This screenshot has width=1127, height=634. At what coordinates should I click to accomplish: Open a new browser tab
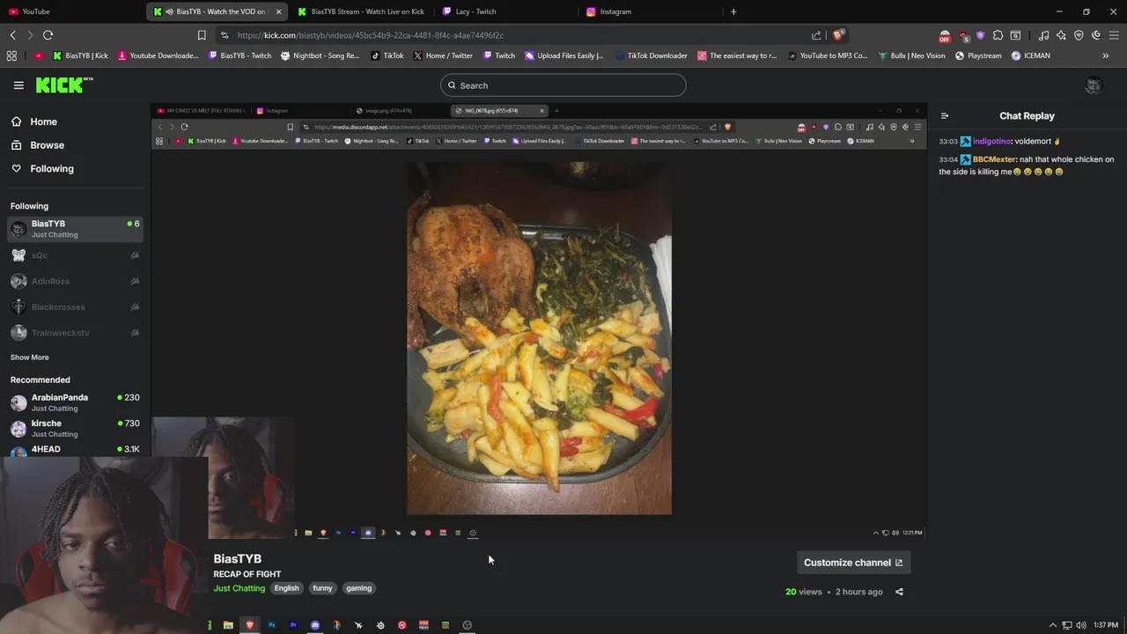pyautogui.click(x=733, y=11)
